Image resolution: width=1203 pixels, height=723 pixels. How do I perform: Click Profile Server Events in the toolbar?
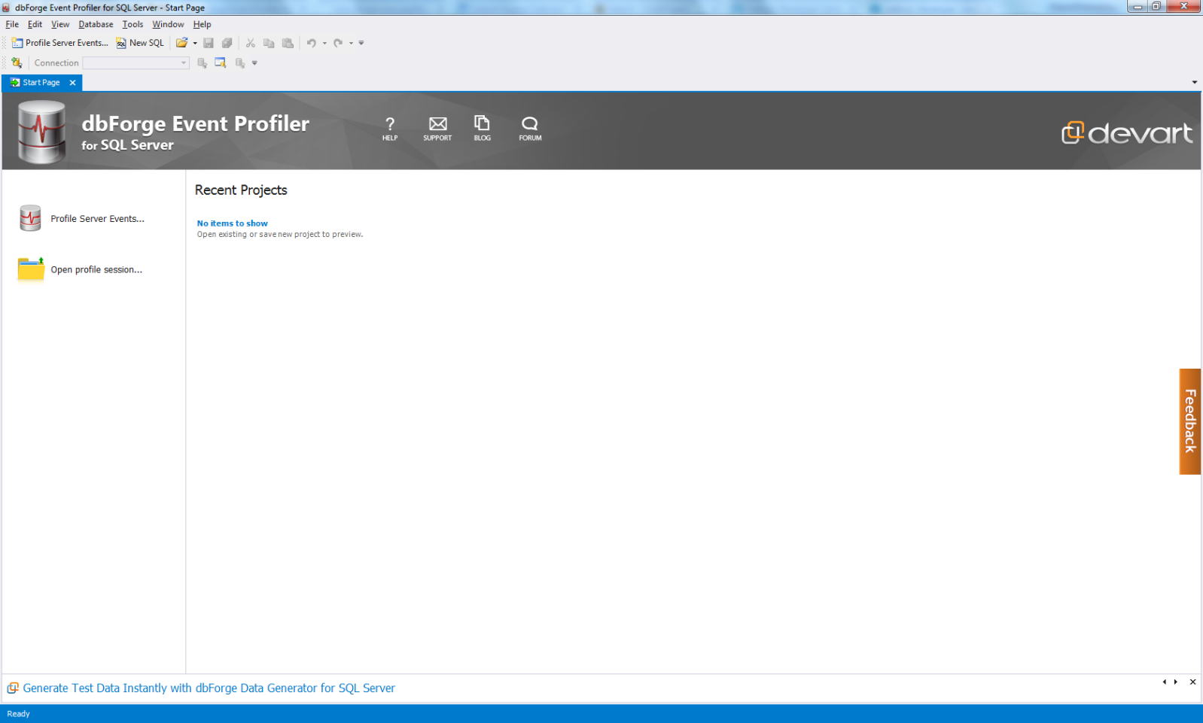(60, 43)
